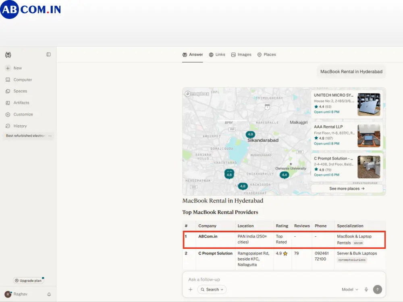Open the Model selector dropdown
The height and width of the screenshot is (302, 403).
(350, 290)
